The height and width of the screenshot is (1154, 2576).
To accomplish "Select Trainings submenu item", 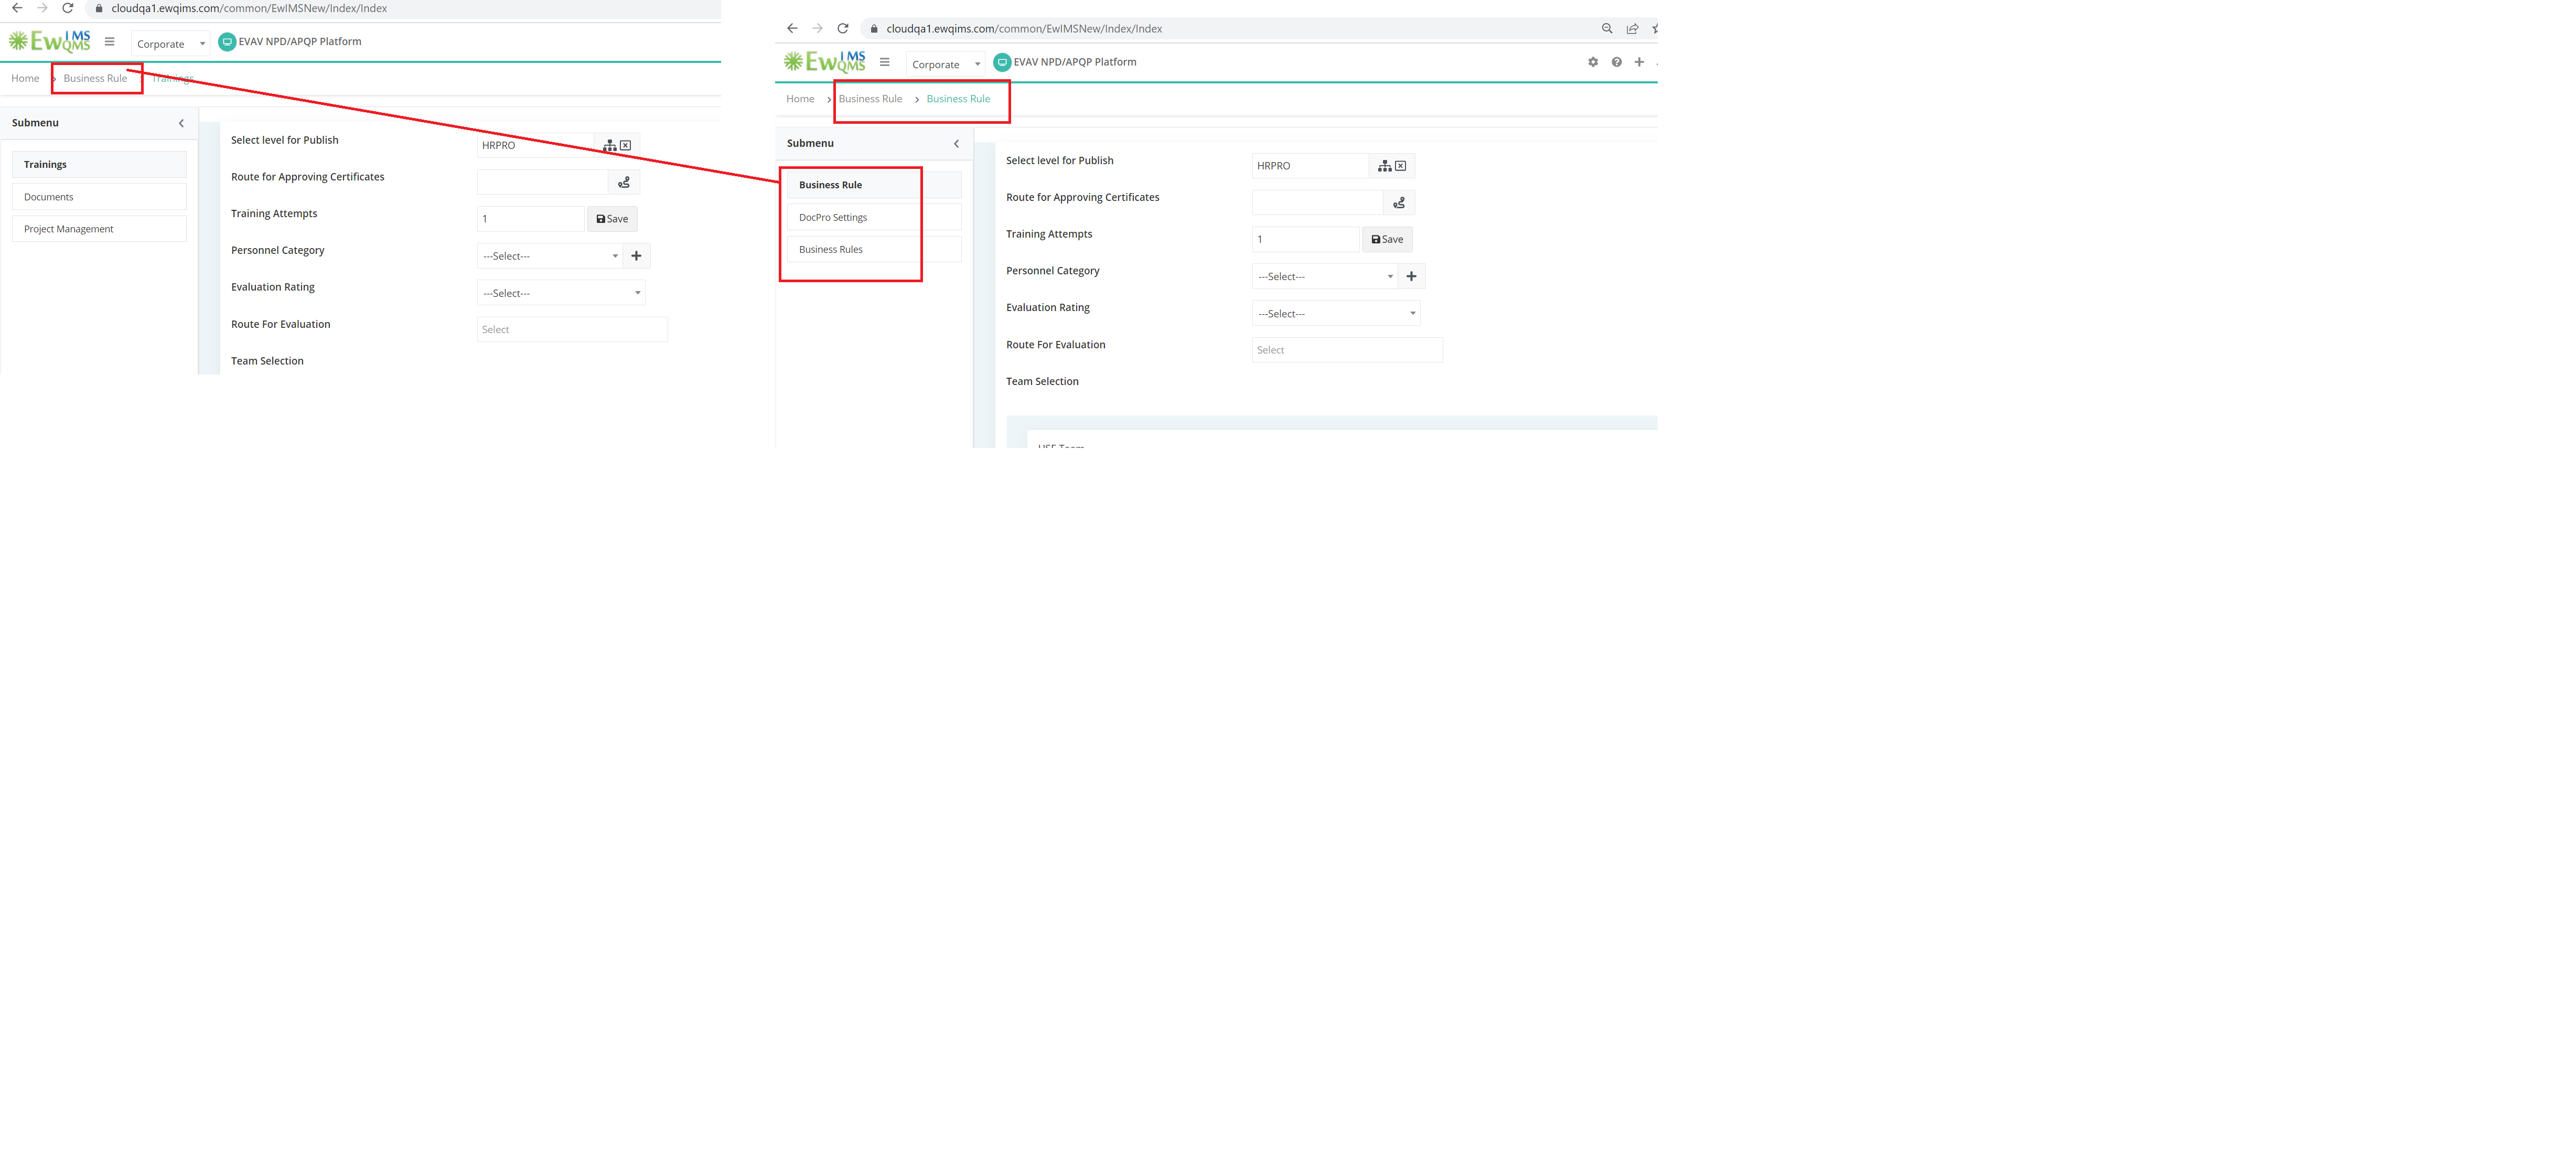I will (x=99, y=164).
